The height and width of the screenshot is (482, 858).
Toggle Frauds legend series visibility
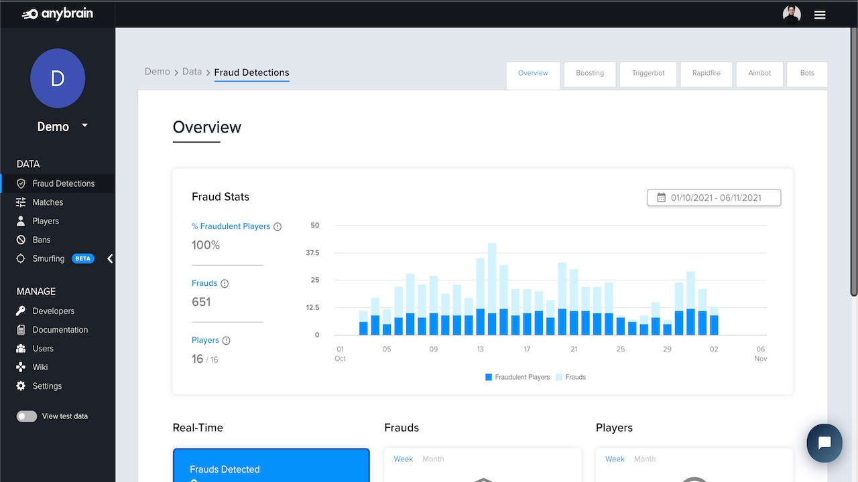(x=571, y=378)
